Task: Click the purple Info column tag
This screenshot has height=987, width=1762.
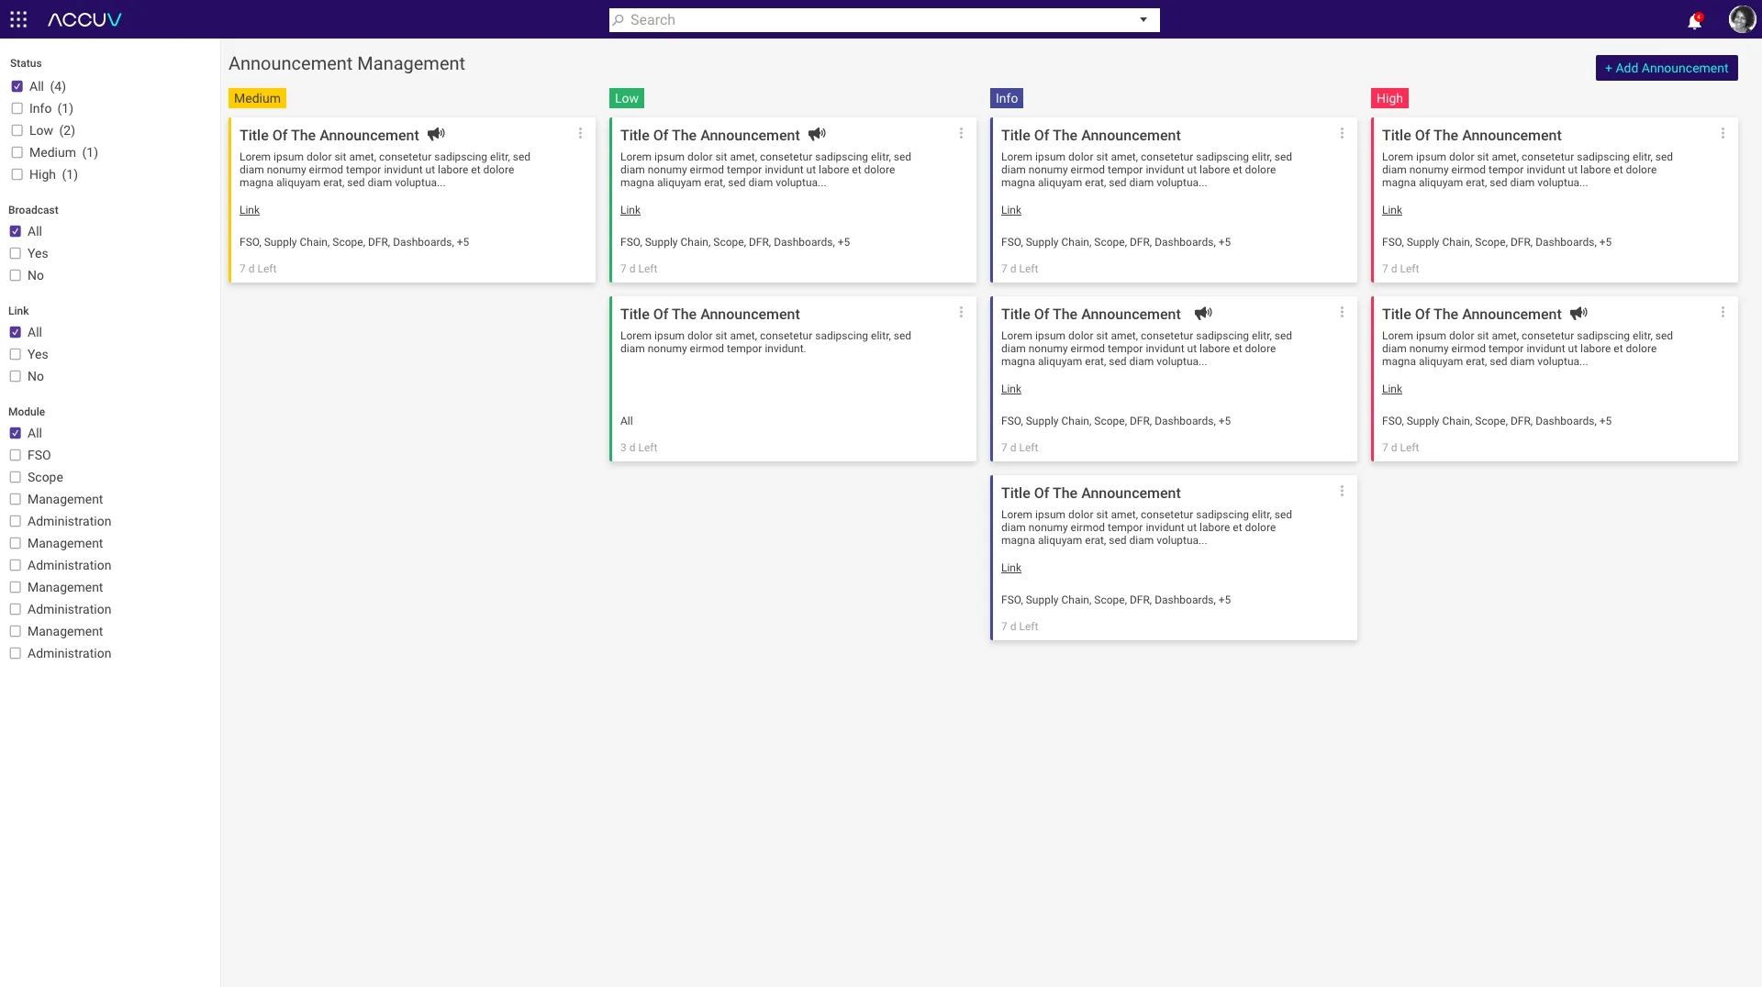Action: pyautogui.click(x=1007, y=98)
